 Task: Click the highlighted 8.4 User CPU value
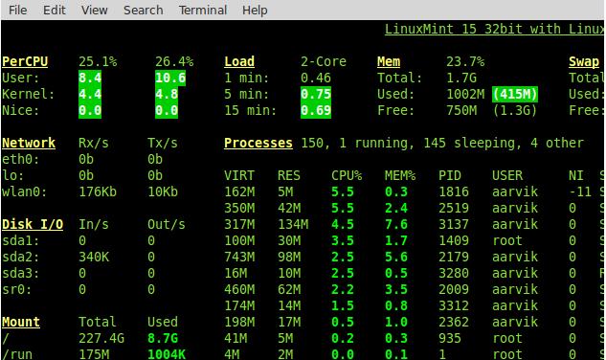[x=90, y=79]
